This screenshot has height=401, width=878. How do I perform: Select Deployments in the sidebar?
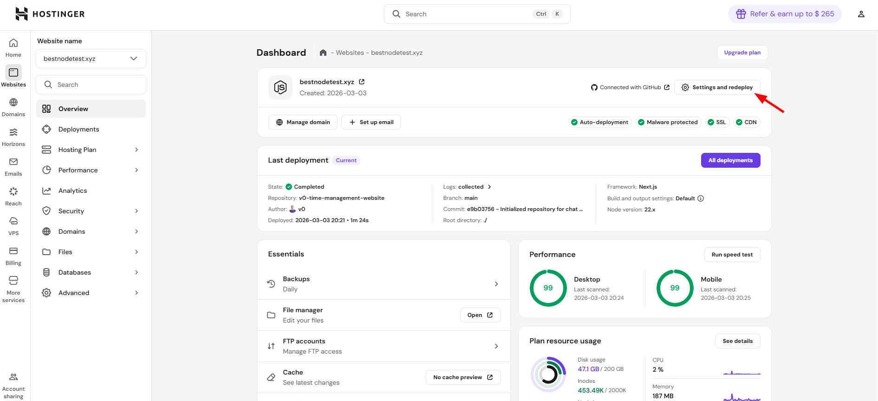point(79,129)
